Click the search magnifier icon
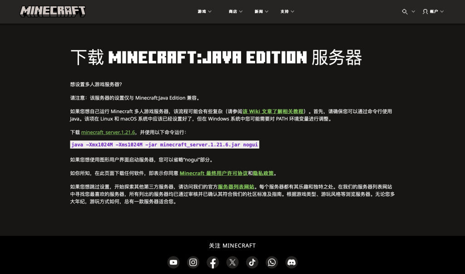 click(405, 11)
